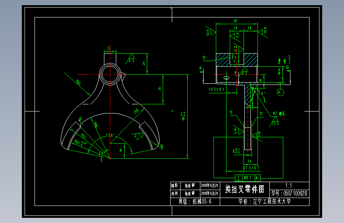Click the fork's circular boss hole
The height and width of the screenshot is (223, 344).
(110, 74)
